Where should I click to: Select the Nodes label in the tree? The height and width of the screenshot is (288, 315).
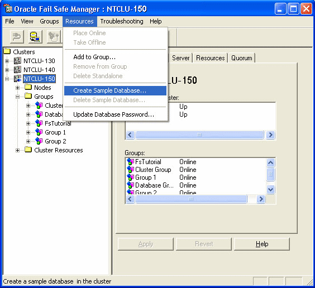click(42, 88)
